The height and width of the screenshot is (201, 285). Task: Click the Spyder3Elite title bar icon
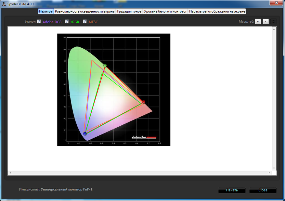tap(4, 4)
